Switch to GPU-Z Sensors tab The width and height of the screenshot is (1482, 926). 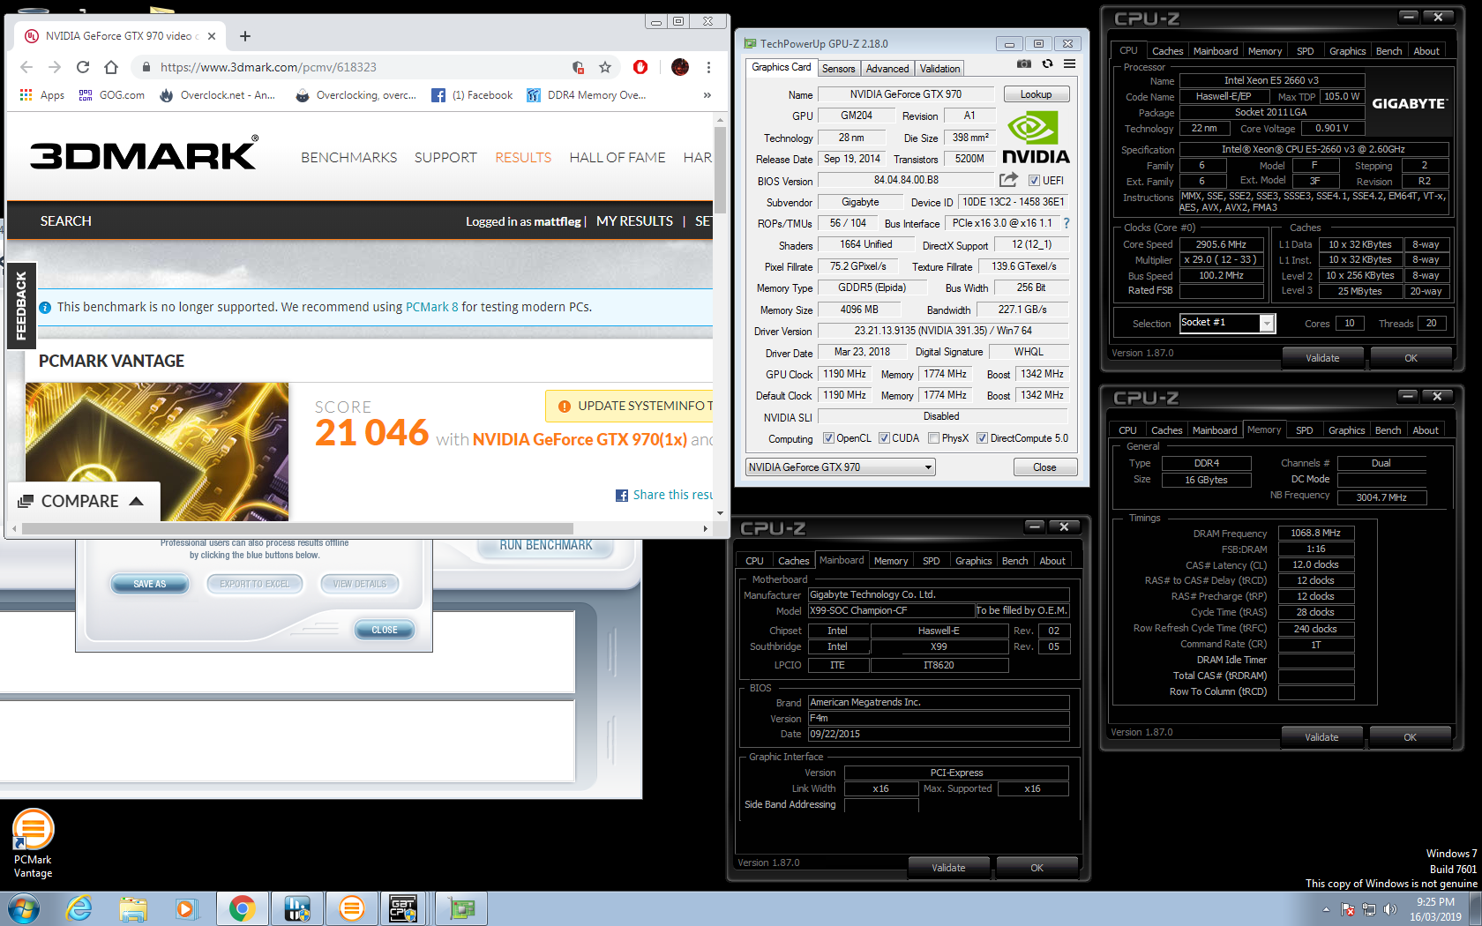838,69
